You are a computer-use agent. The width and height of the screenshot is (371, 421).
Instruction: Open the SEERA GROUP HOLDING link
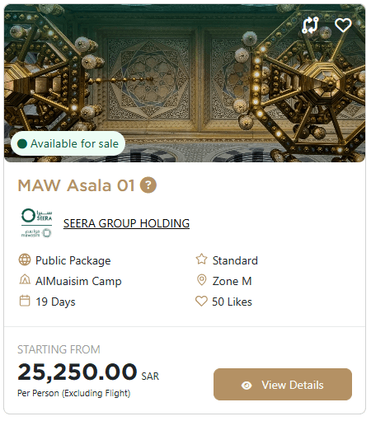pyautogui.click(x=126, y=223)
